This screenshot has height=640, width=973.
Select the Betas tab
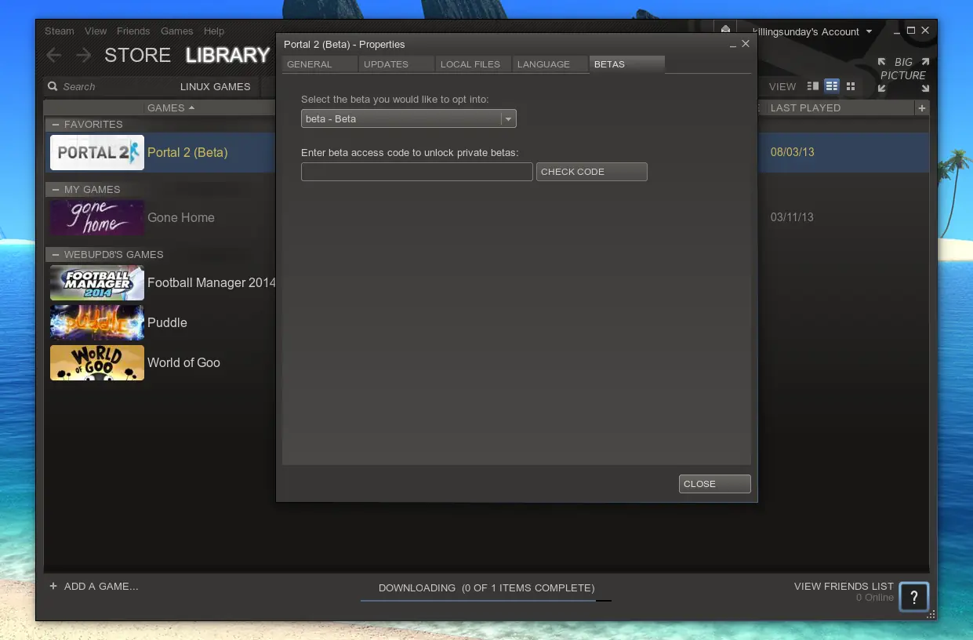pyautogui.click(x=626, y=64)
